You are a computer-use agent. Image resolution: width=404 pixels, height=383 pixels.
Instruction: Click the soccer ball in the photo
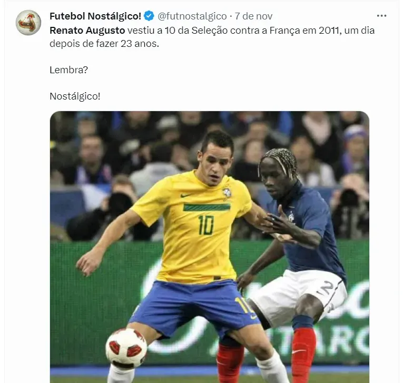point(126,348)
